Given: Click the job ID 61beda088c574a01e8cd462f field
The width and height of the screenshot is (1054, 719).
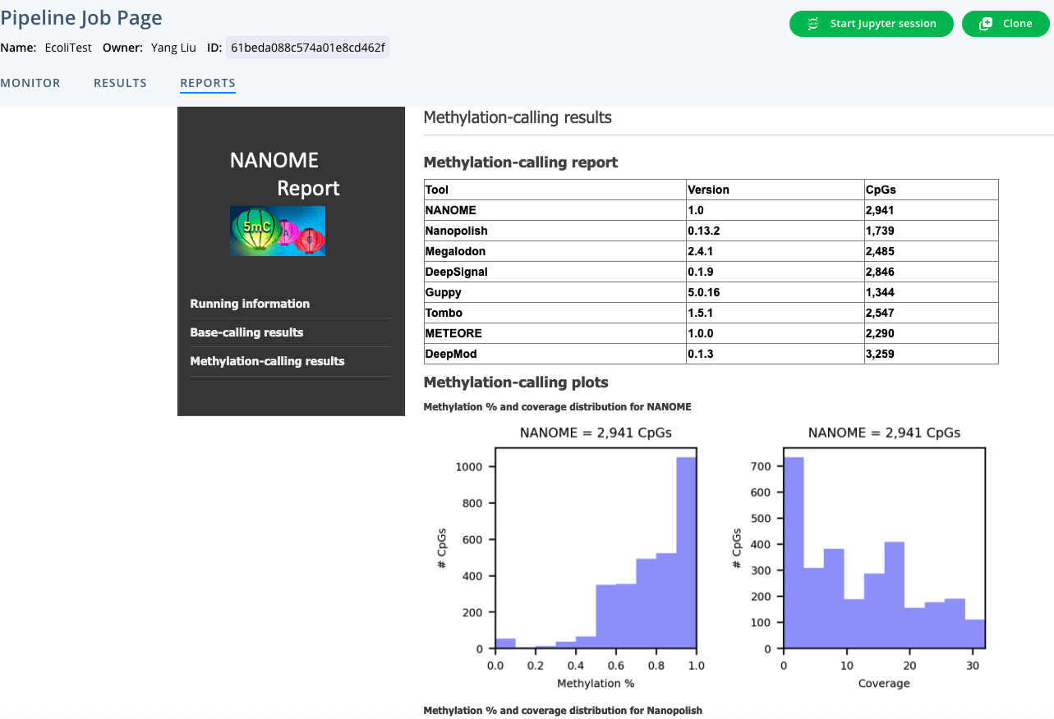Looking at the screenshot, I should (308, 48).
